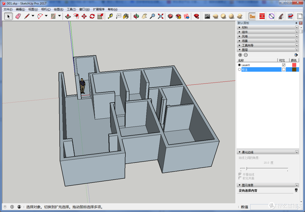The width and height of the screenshot is (305, 212).
Task: Choose the Offset tool
Action: tap(76, 16)
